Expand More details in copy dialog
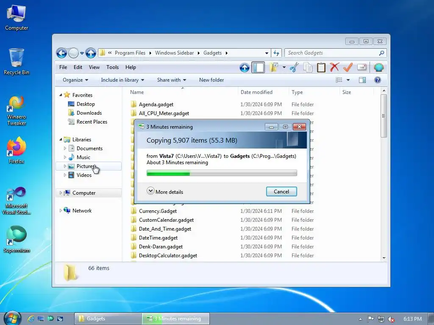Image resolution: width=434 pixels, height=325 pixels. coord(165,192)
